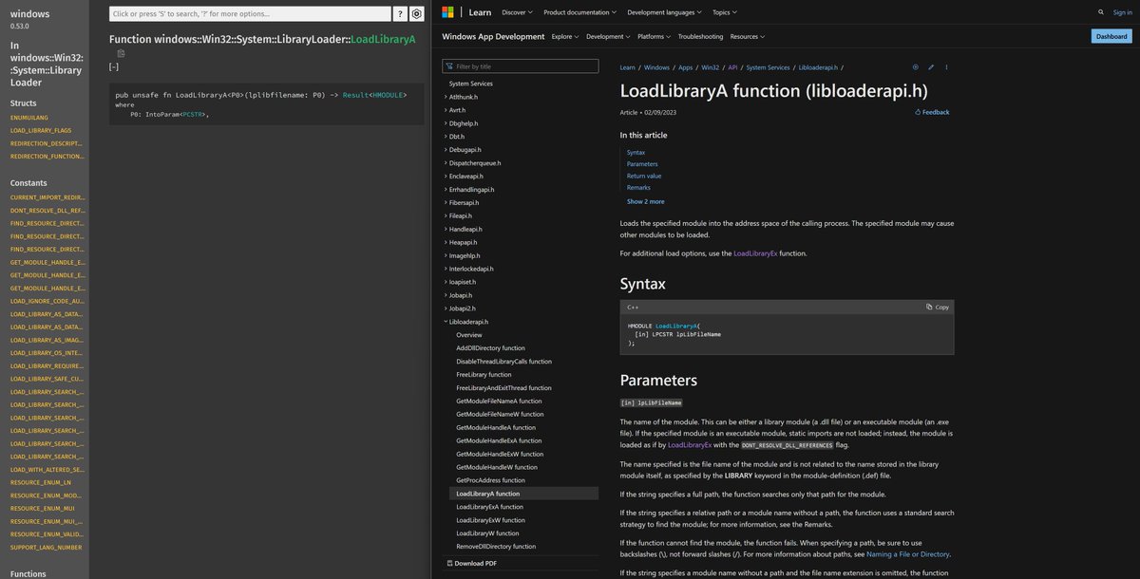Click the Microsoft logo
Screen dimensions: 1140x579
[x=448, y=12]
